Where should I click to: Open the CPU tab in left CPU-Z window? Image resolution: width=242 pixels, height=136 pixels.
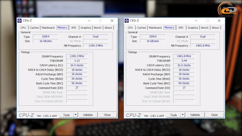[23, 28]
